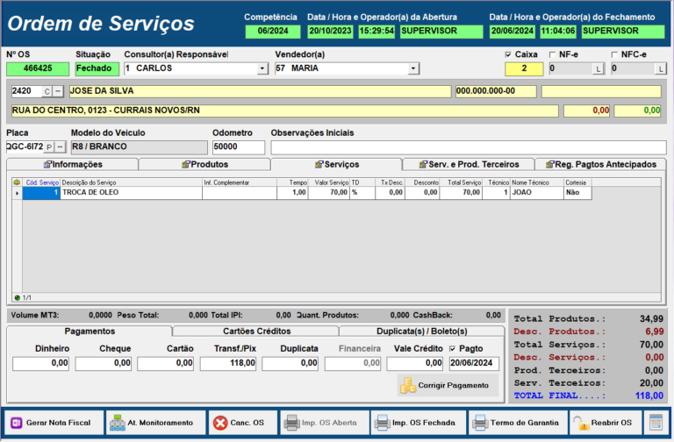Click the L button beside NF-e field

point(598,68)
